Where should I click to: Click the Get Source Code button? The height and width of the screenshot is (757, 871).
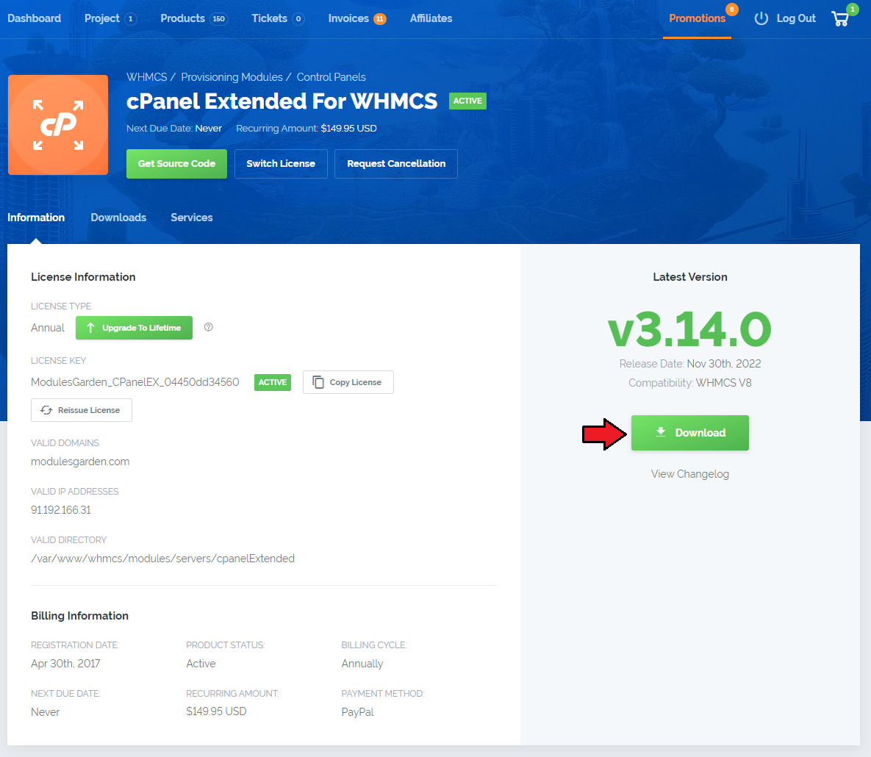pos(176,164)
